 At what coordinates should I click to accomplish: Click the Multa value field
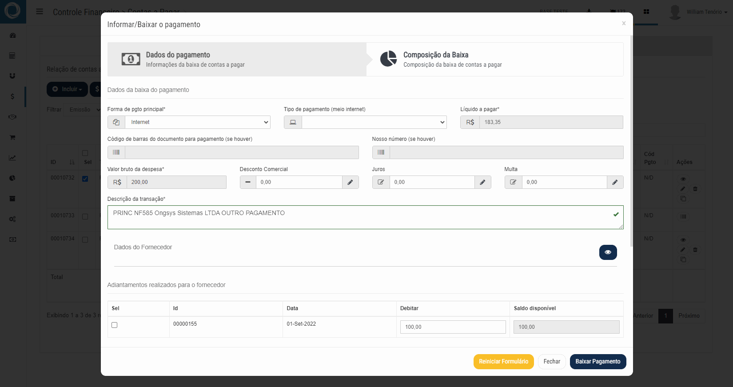[564, 182]
